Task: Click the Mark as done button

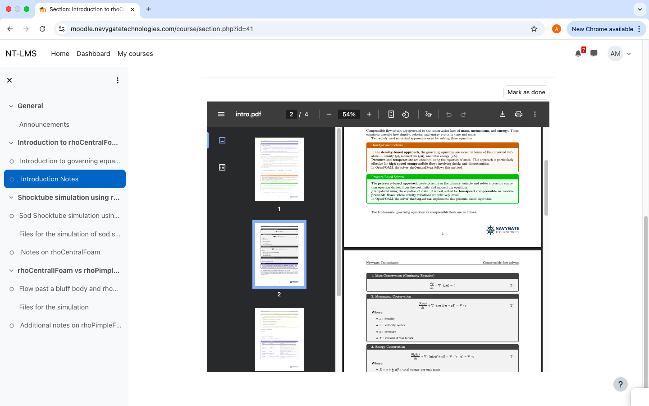Action: click(x=526, y=92)
